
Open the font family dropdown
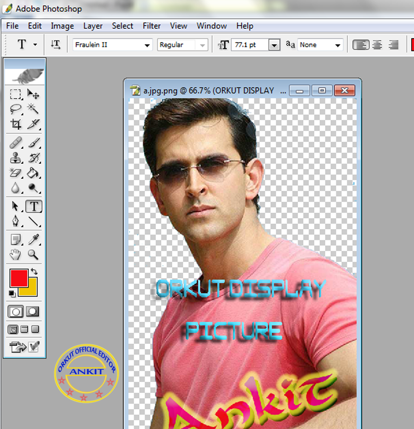click(x=148, y=45)
